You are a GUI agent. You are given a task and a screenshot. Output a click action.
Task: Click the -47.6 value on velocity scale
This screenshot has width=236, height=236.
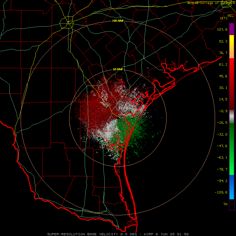click(222, 146)
